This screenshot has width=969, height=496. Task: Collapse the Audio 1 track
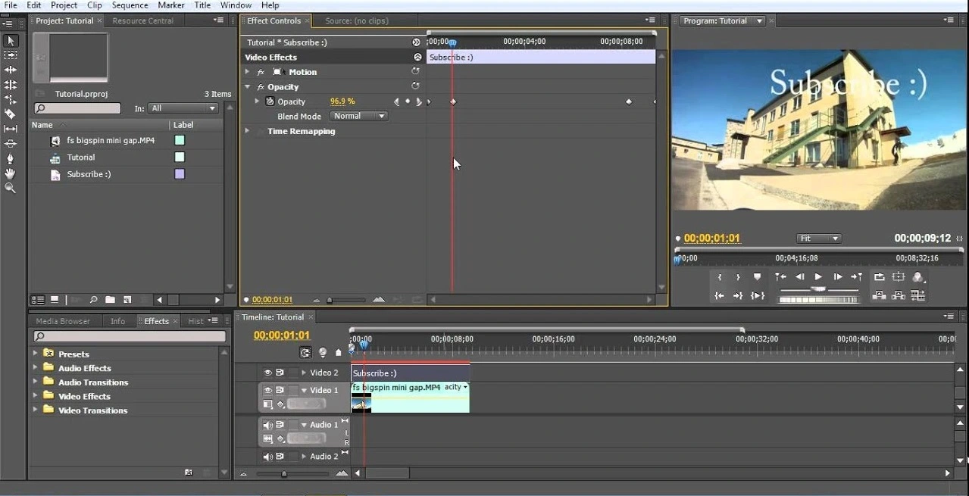pos(304,425)
